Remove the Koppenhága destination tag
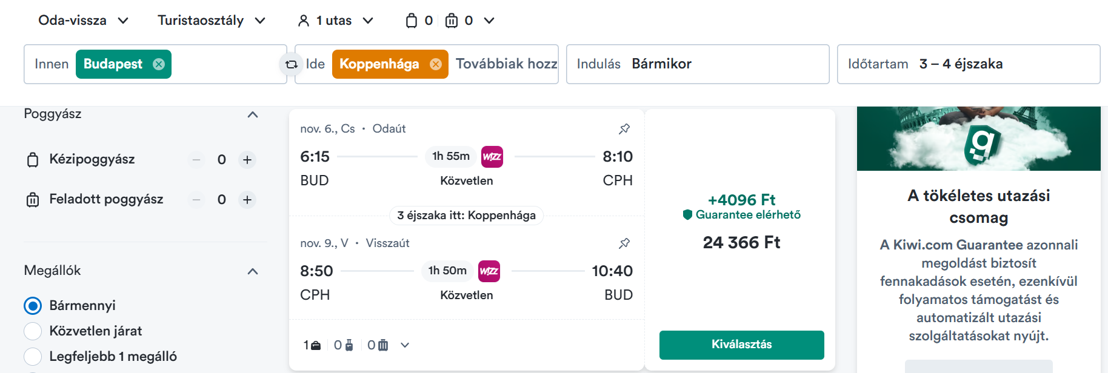This screenshot has height=373, width=1108. [x=436, y=64]
